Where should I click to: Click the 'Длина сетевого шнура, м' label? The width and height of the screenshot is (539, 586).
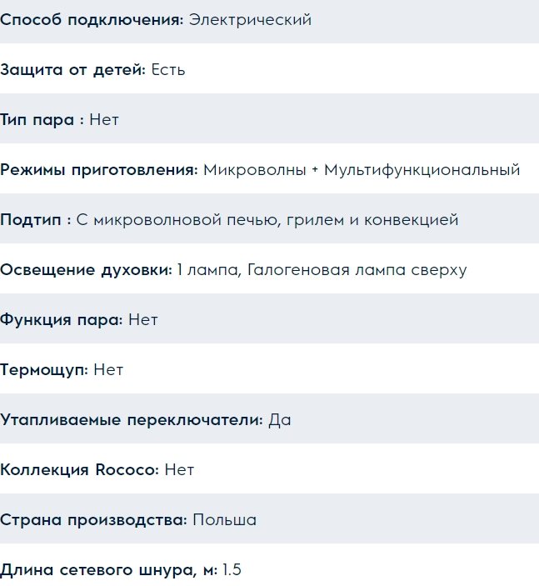tap(108, 570)
